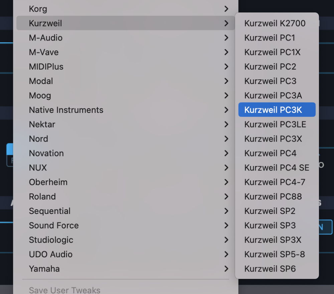Expand the M-Audio submenu arrow
The width and height of the screenshot is (334, 294).
226,38
